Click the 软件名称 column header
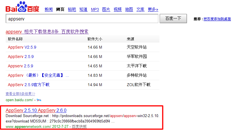 (15, 39)
